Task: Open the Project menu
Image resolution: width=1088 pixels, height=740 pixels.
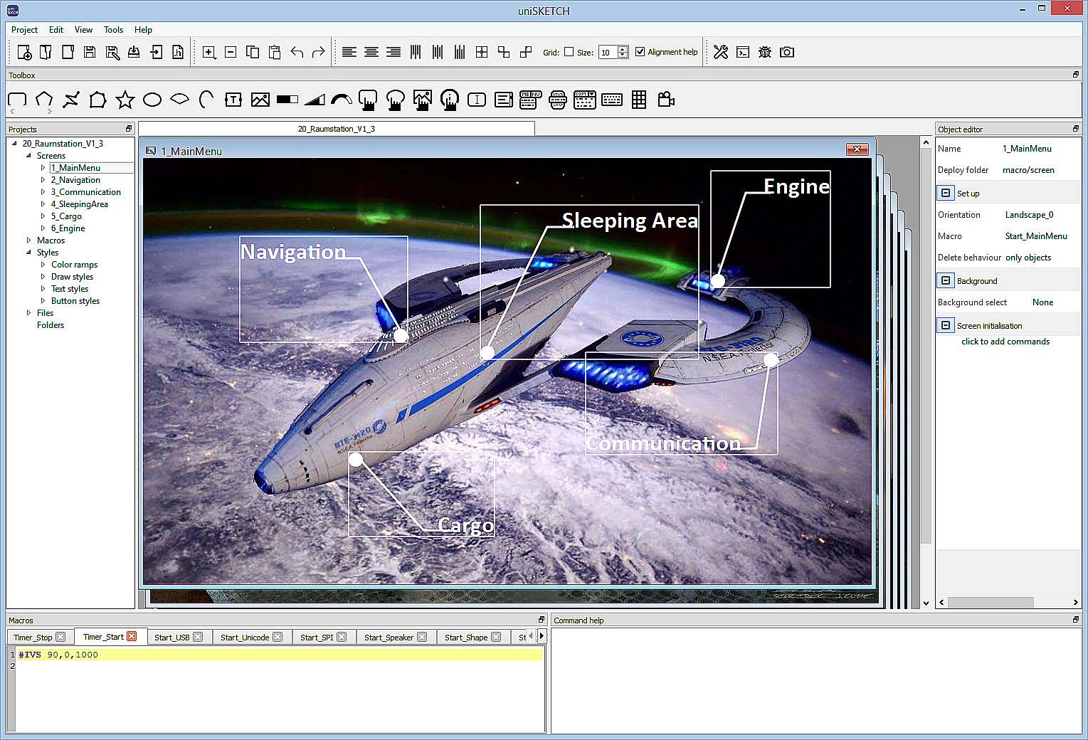Action: (x=24, y=30)
